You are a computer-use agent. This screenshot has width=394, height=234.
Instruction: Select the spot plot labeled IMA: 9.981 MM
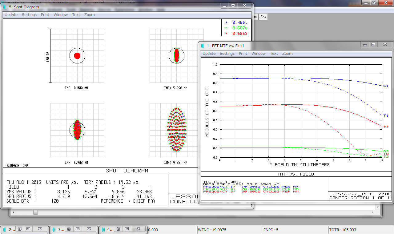[177, 130]
